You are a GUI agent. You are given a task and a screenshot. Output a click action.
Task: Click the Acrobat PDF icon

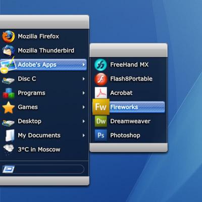point(100,93)
